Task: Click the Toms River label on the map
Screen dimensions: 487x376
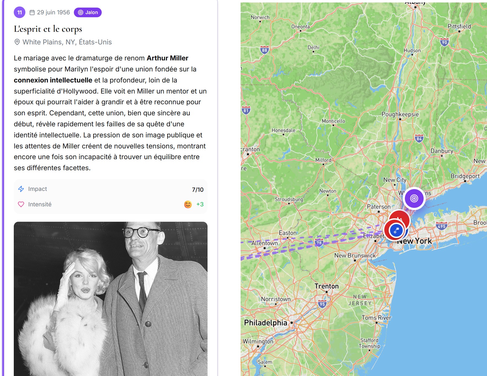Action: point(376,318)
